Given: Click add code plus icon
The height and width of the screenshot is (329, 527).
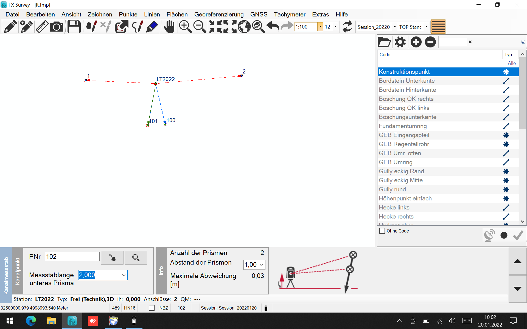Looking at the screenshot, I should click(x=416, y=42).
